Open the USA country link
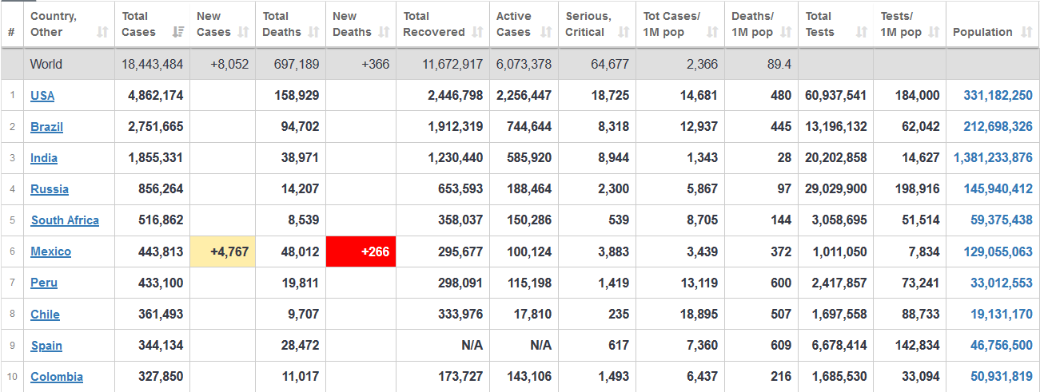Image resolution: width=1040 pixels, height=392 pixels. (x=42, y=96)
